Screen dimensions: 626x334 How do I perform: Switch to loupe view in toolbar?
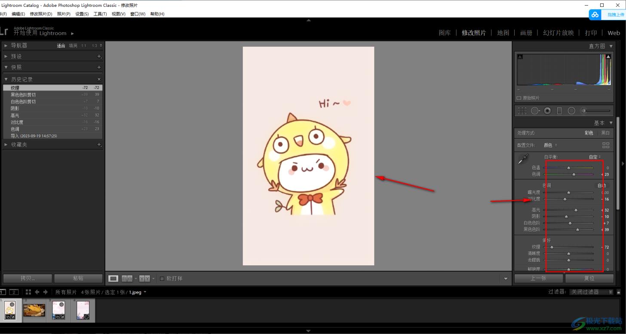click(113, 279)
